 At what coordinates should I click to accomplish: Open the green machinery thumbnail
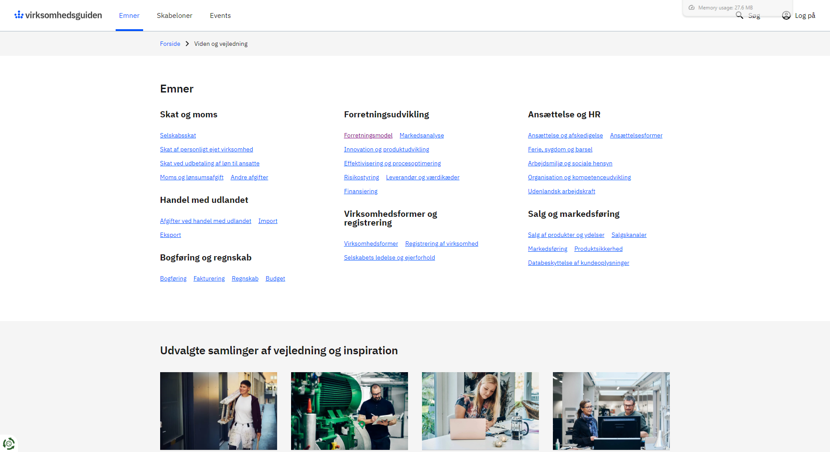tap(350, 411)
